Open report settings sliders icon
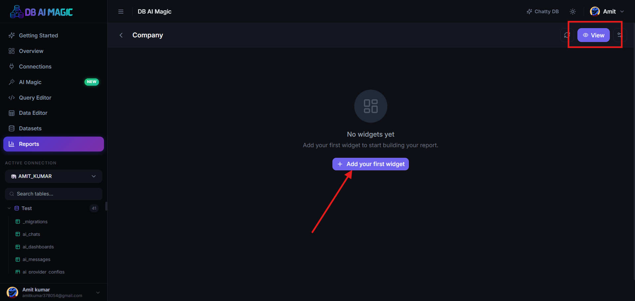635x301 pixels. pyautogui.click(x=619, y=35)
